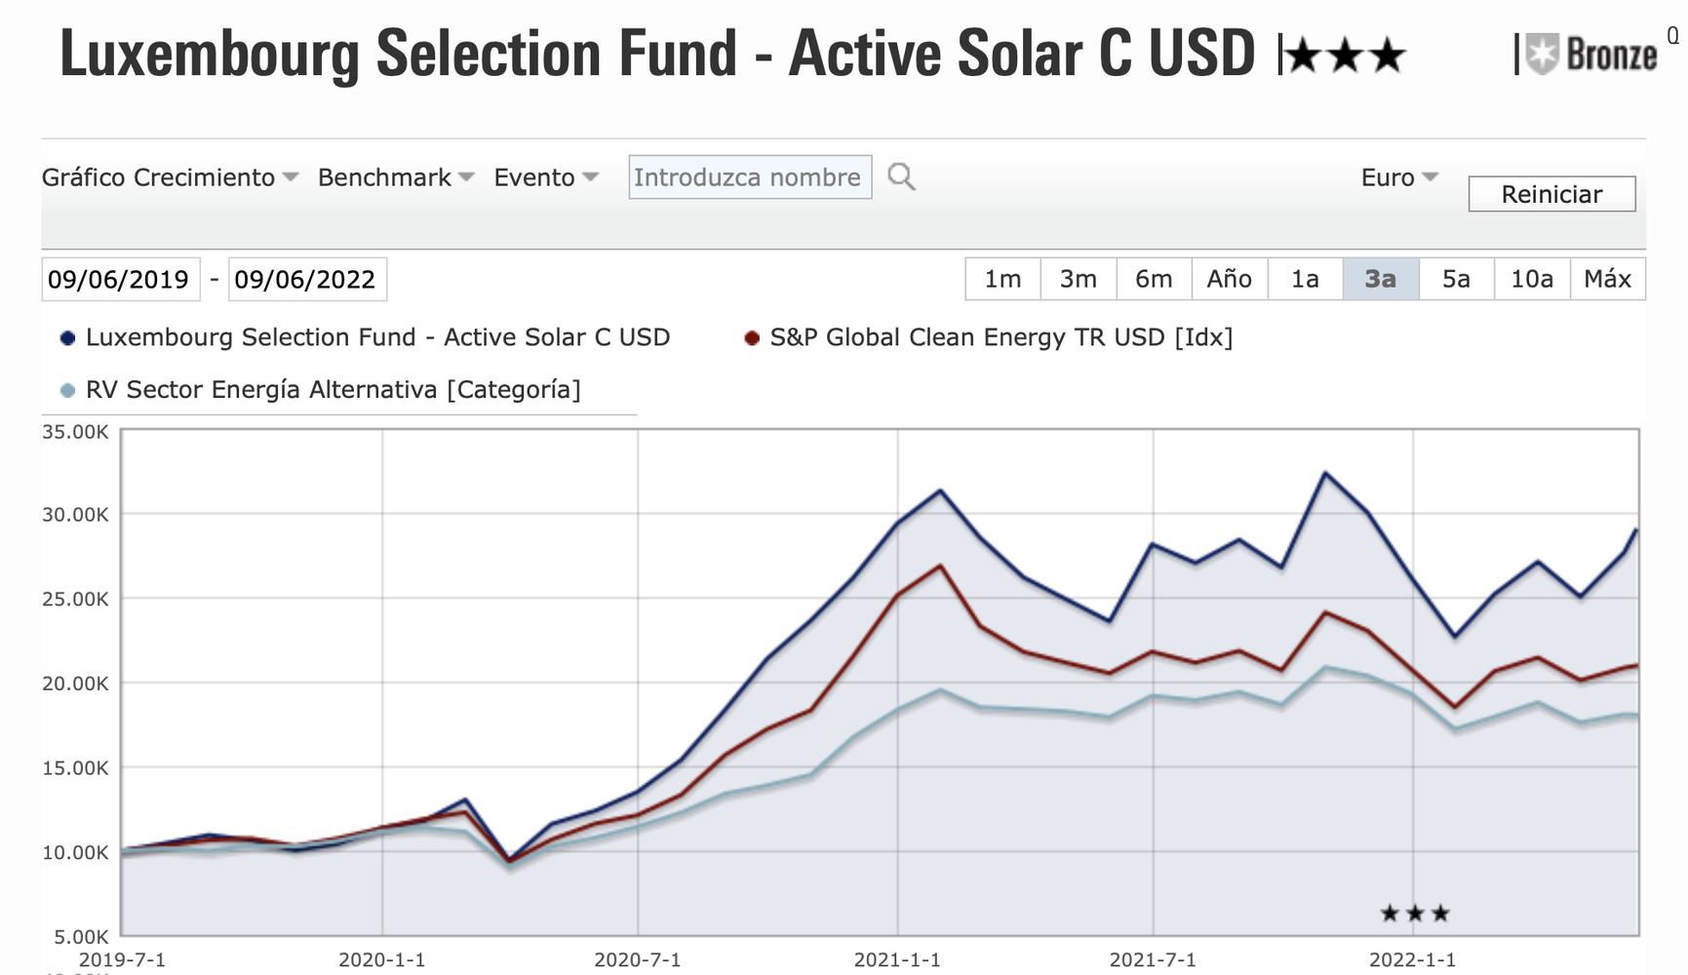
Task: Choose the 6m period tab
Action: point(1154,280)
